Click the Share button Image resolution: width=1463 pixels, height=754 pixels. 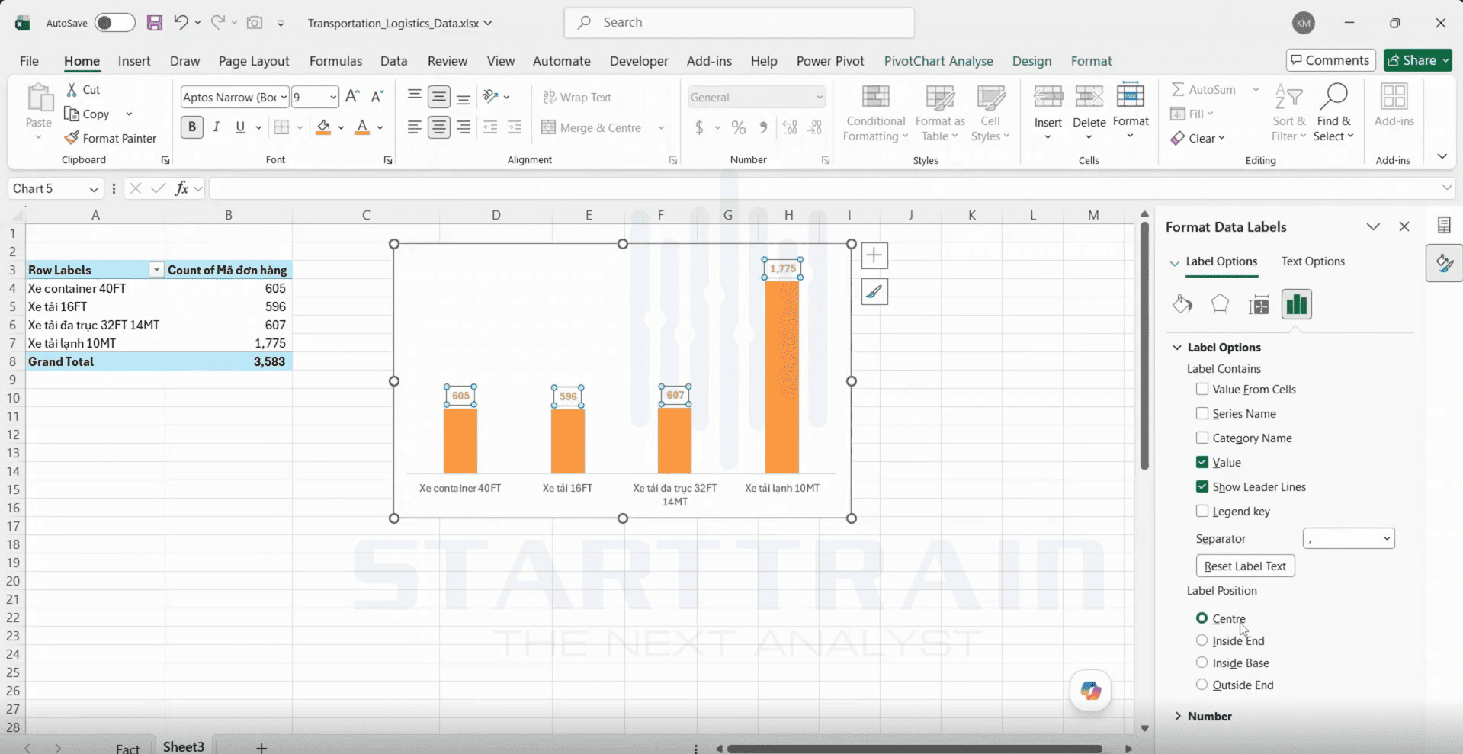[x=1418, y=60]
